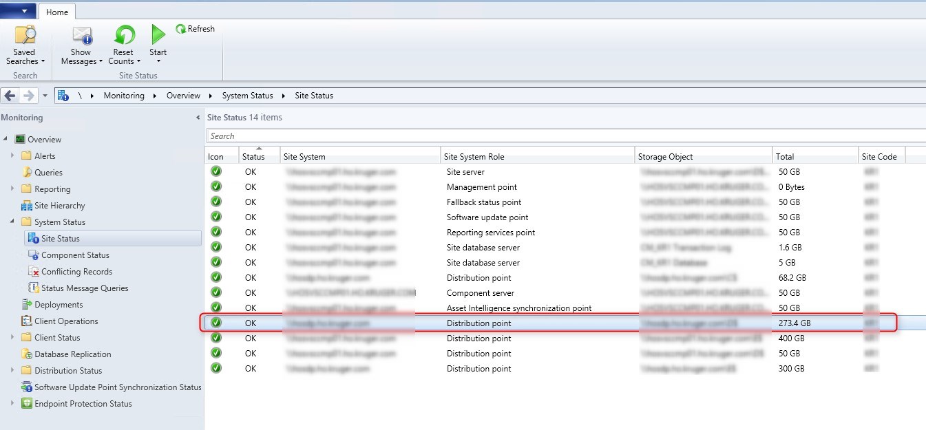Switch to the Home ribbon tab
This screenshot has width=926, height=430.
coord(57,12)
